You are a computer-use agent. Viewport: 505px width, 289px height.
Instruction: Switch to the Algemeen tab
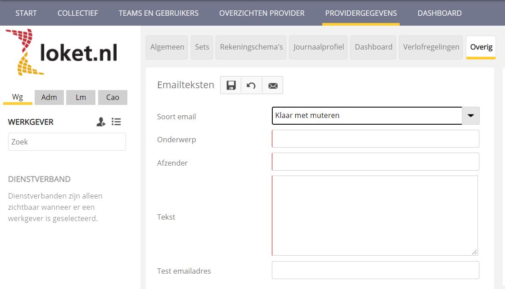click(167, 47)
